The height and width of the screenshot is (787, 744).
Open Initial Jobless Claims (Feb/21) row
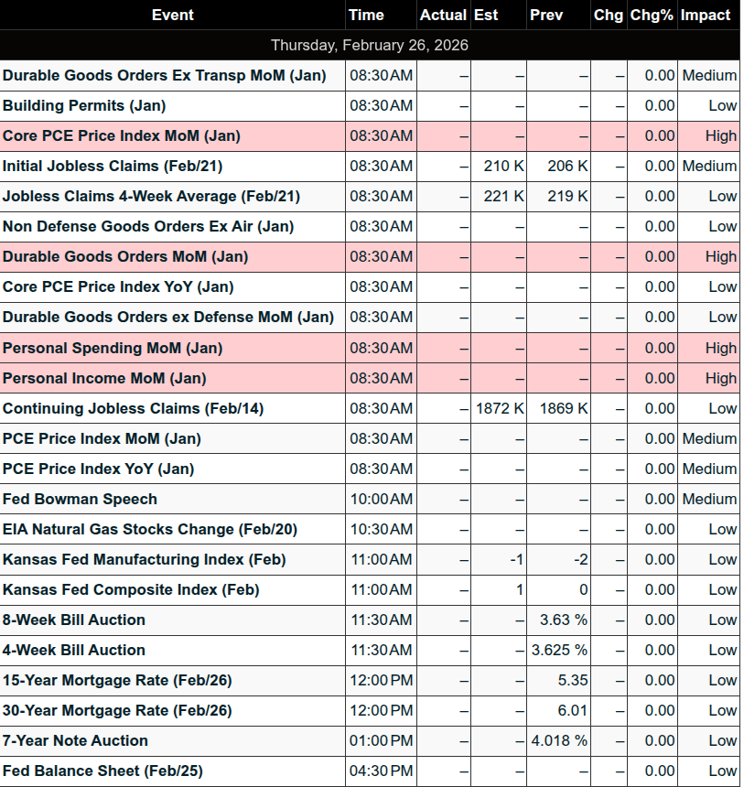click(113, 166)
